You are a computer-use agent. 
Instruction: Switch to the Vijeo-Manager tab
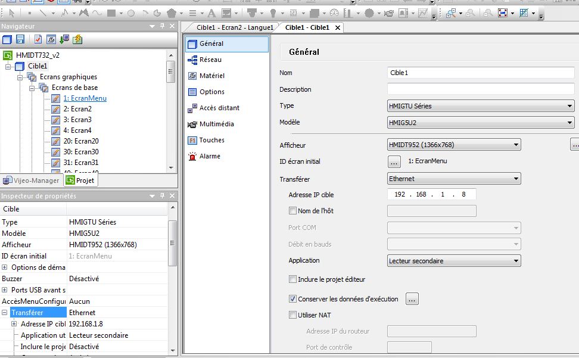click(31, 180)
